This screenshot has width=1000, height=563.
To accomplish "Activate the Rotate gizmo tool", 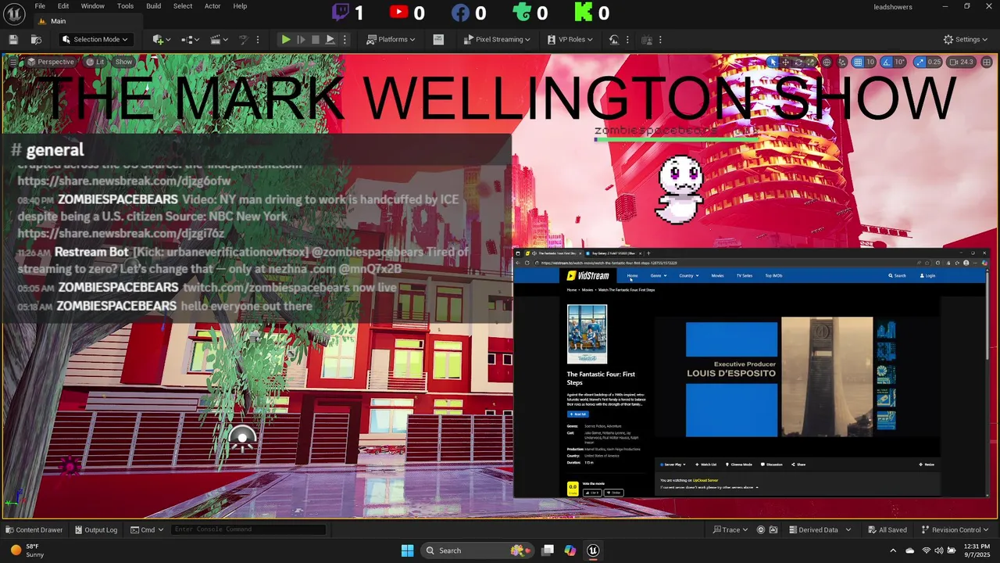I will click(799, 62).
